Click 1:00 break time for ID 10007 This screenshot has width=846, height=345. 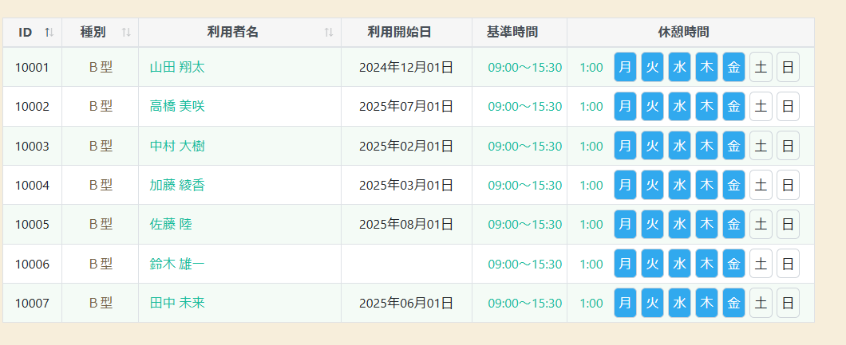tap(591, 304)
